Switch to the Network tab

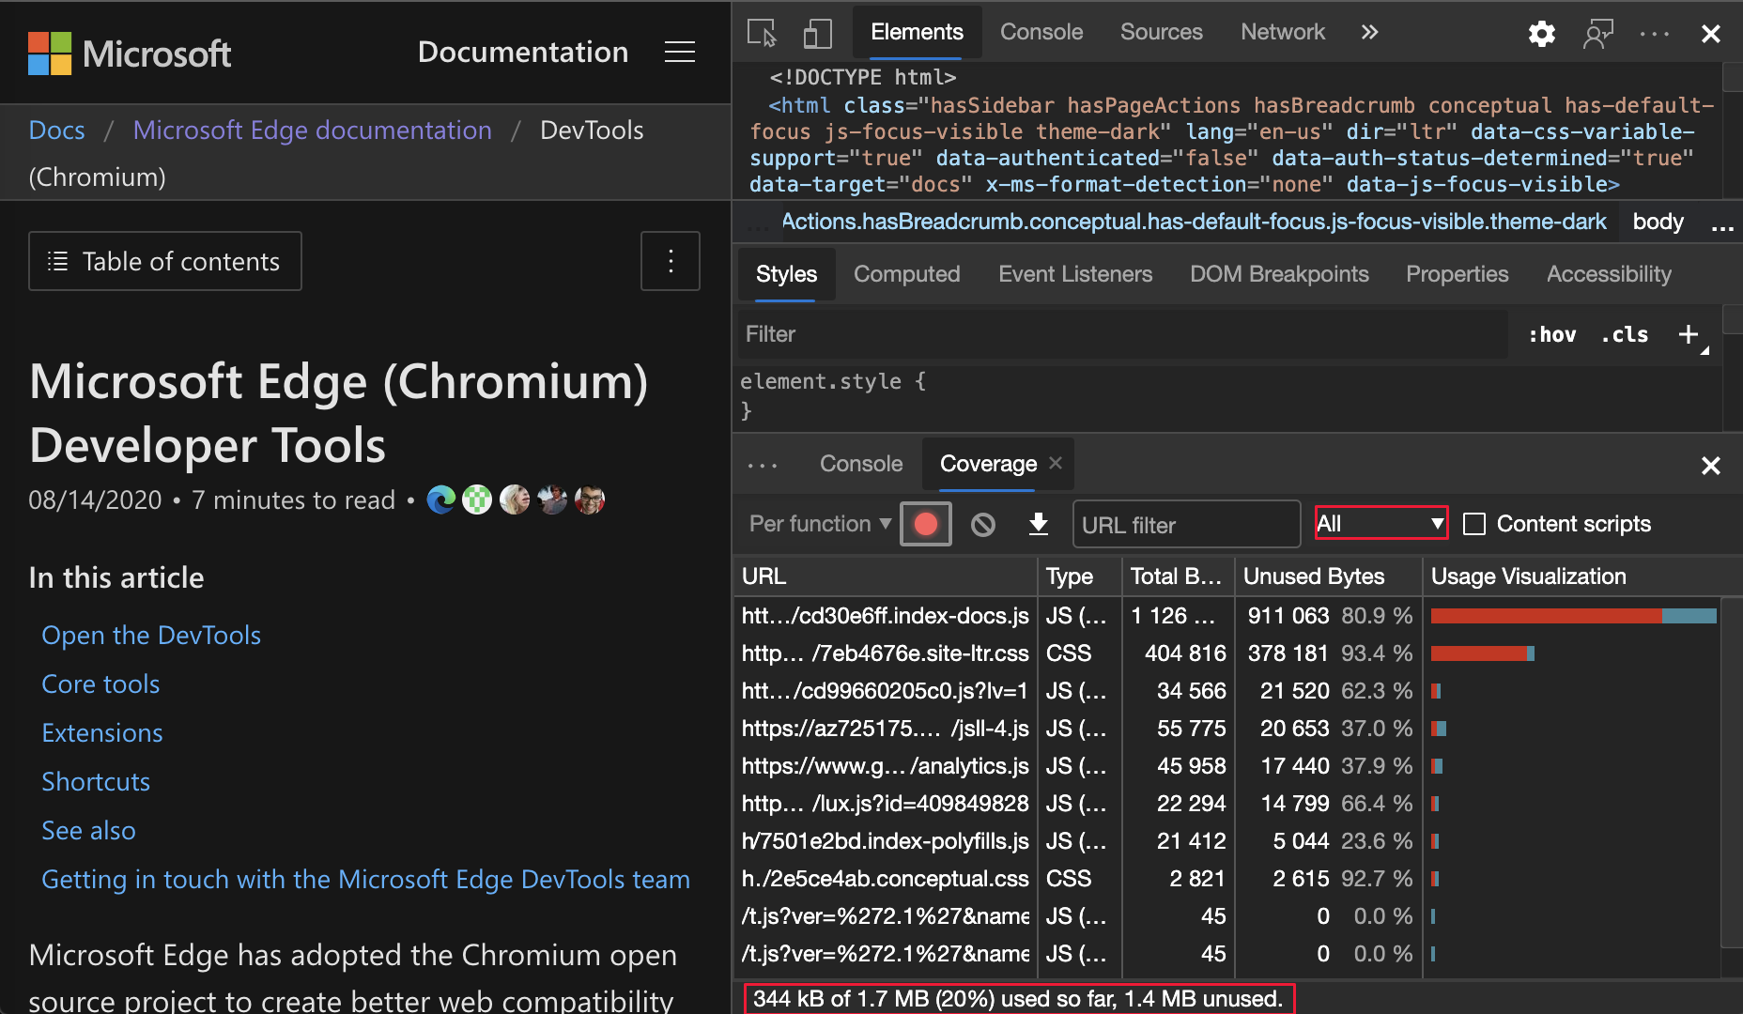pyautogui.click(x=1283, y=32)
